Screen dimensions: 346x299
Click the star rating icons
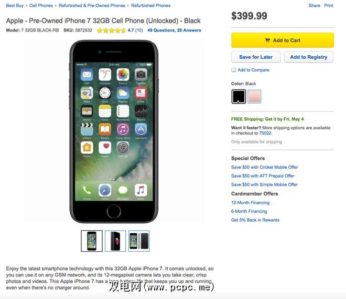(112, 30)
